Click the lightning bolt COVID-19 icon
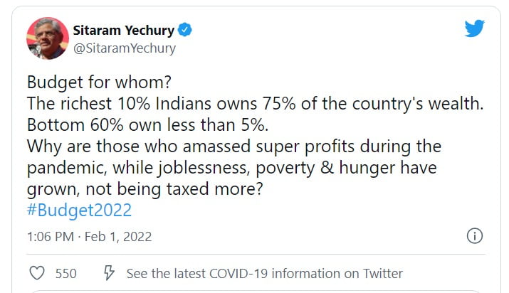This screenshot has width=509, height=293. point(110,273)
